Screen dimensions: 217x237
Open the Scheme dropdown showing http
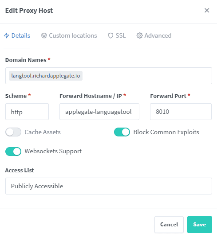click(27, 112)
